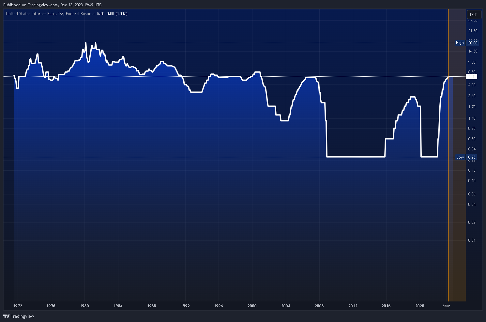Click the 1976 time axis label
This screenshot has width=486, height=322.
click(51, 306)
